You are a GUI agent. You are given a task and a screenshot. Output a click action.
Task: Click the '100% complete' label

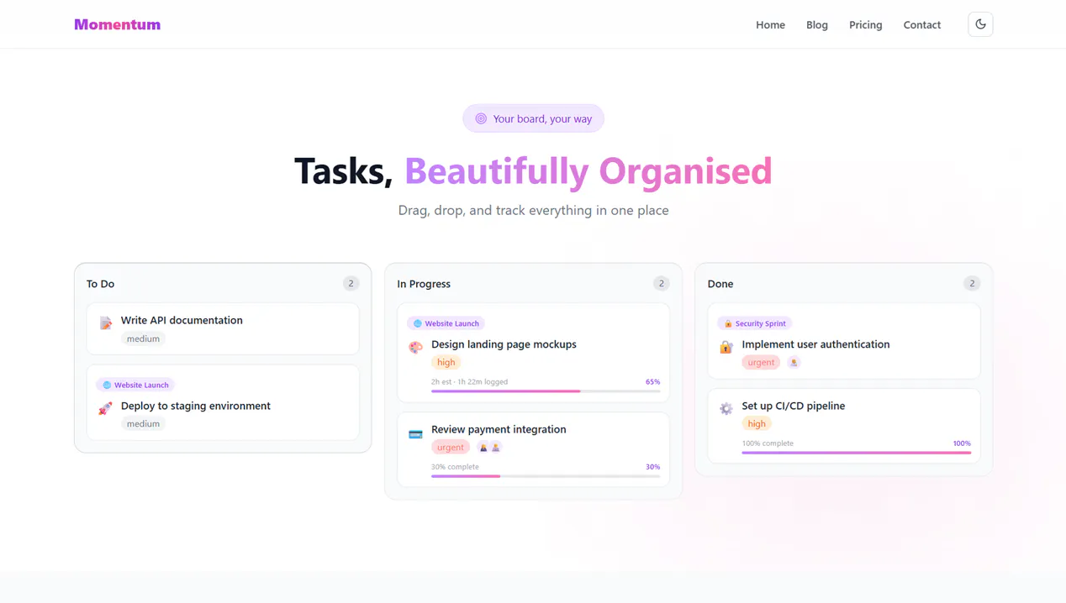(768, 443)
